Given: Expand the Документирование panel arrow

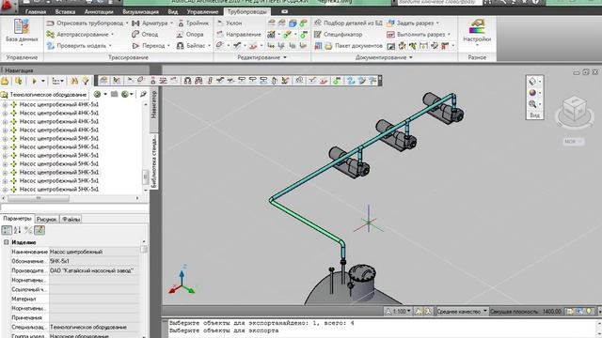Looking at the screenshot, I should click(411, 57).
